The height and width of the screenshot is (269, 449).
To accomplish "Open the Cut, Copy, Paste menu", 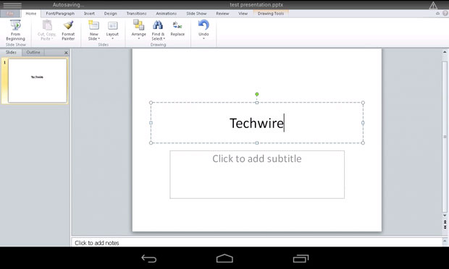I will (x=46, y=30).
